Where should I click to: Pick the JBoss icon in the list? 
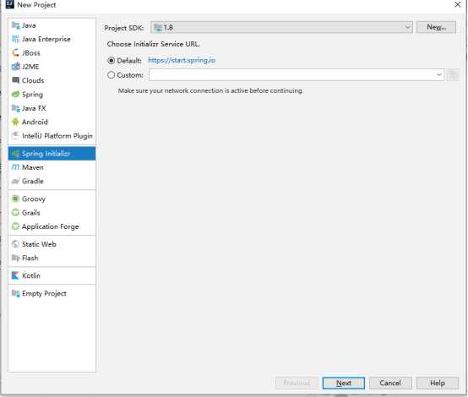pos(15,53)
